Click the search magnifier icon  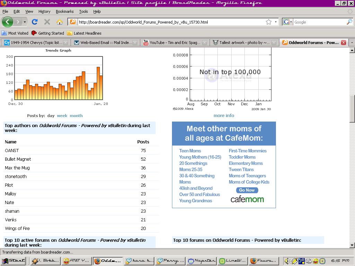[349, 22]
